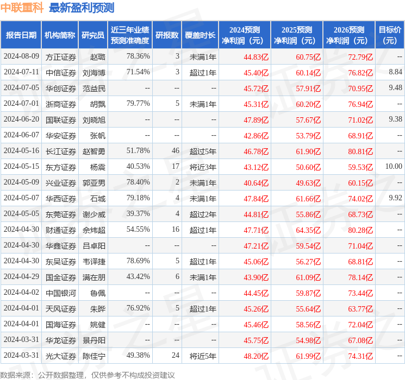Image resolution: width=405 pixels, height=380 pixels.
Task: Click the 中联重科 title text
Action: click(x=22, y=8)
